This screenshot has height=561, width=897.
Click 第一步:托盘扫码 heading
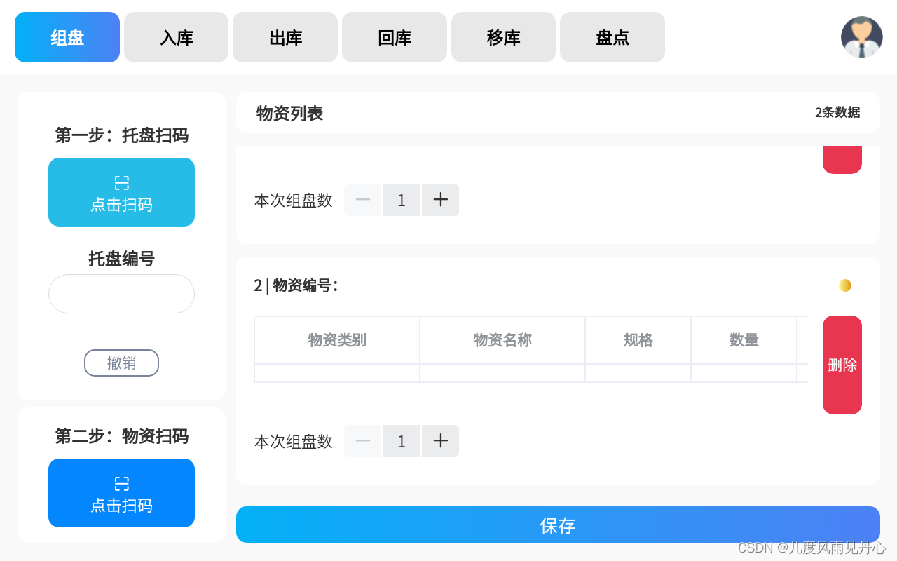click(122, 135)
